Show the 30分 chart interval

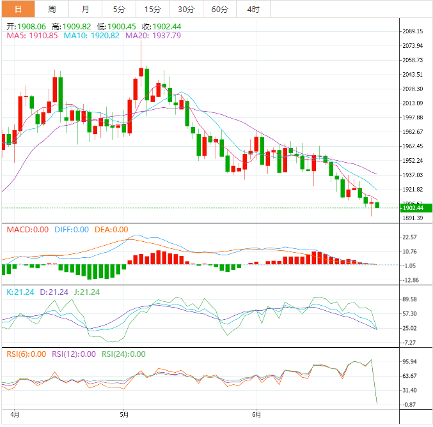click(185, 9)
